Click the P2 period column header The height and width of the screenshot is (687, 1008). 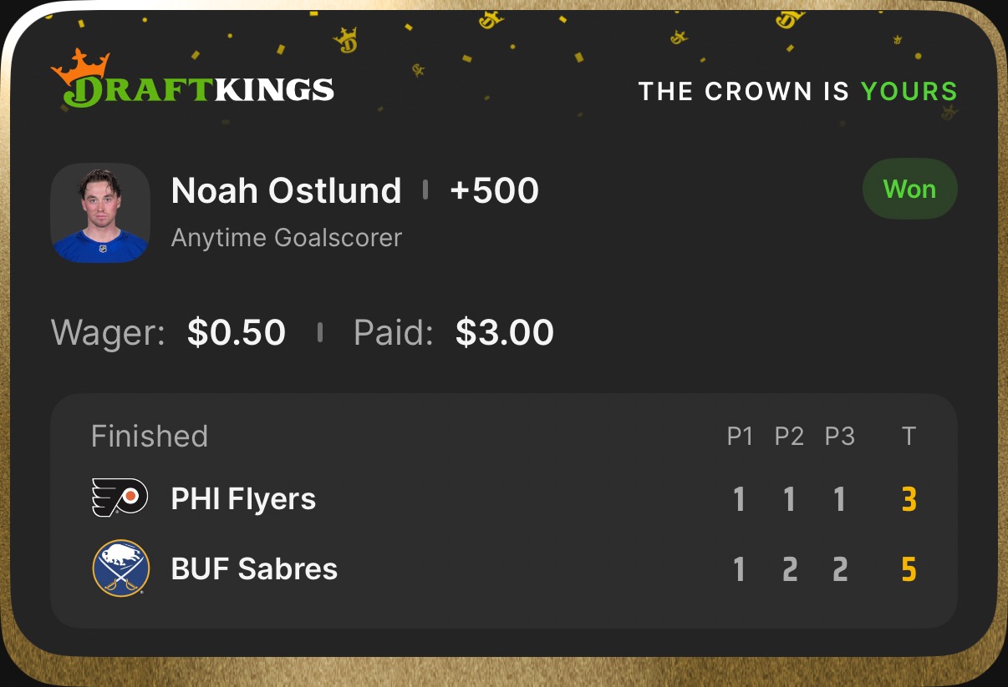pos(789,437)
